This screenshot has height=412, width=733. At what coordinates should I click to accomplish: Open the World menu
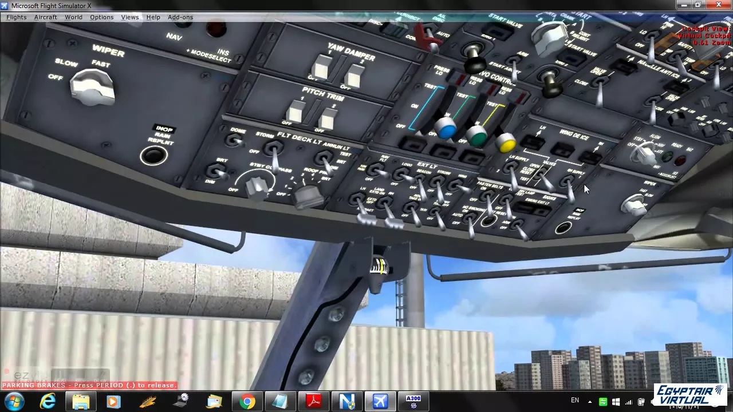[73, 17]
